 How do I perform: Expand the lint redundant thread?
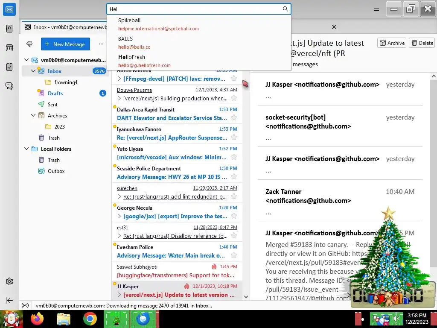click(x=119, y=196)
